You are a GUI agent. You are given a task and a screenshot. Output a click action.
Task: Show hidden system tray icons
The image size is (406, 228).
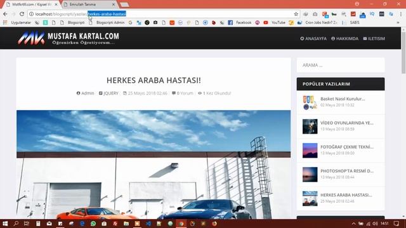point(354,224)
